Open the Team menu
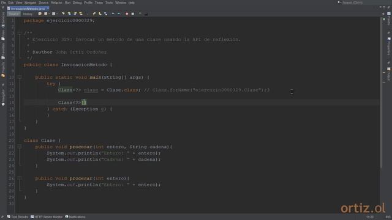The height and width of the screenshot is (220, 392). point(99,2)
